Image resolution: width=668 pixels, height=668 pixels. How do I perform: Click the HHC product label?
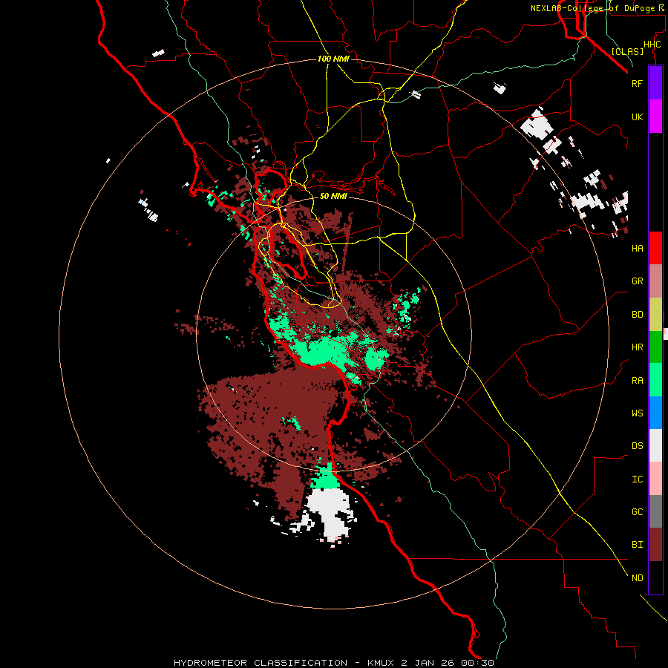652,45
